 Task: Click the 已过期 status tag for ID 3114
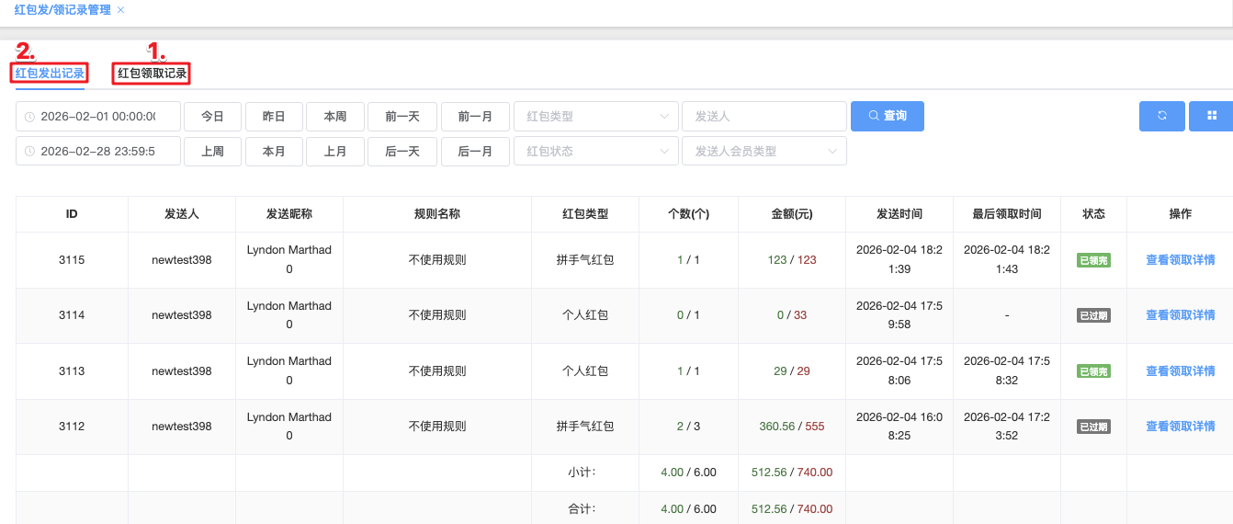click(1093, 315)
